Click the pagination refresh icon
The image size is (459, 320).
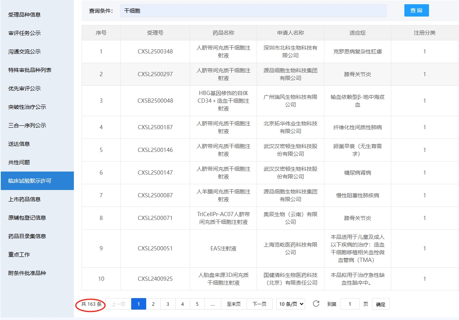click(316, 304)
